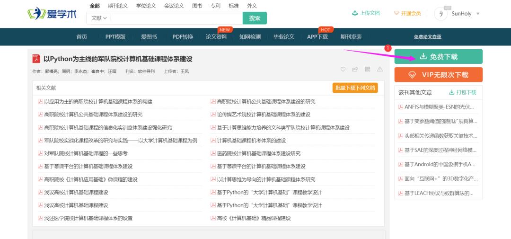Open APP下载 in the navigation bar
The image size is (511, 239).
(317, 37)
